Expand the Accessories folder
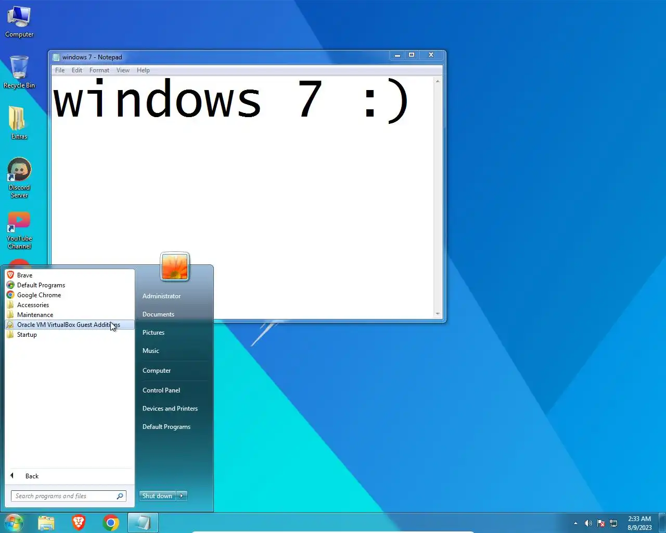This screenshot has width=666, height=533. pos(69,304)
